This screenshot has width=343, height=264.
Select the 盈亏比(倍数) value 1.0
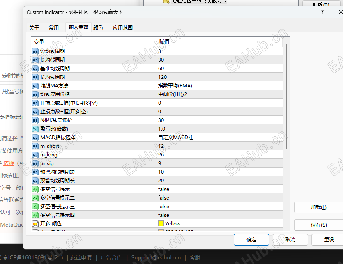(220, 129)
